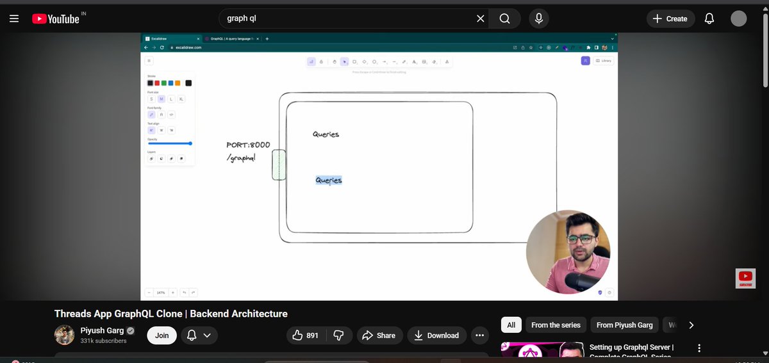
Task: Set text align to center
Action: click(x=161, y=130)
